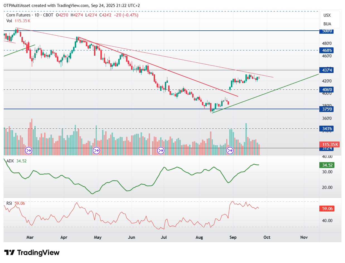Viewport: 345px width, 263px height.
Task: Click the 360'0 price axis label
Action: coord(327,118)
